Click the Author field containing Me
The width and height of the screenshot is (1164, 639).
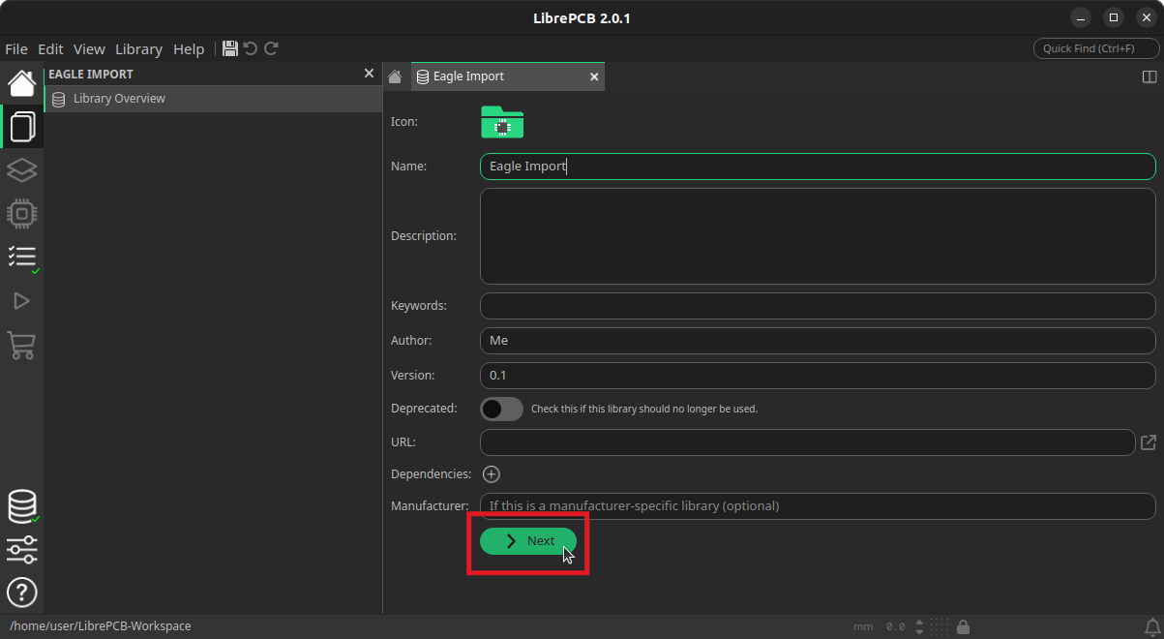coord(818,341)
